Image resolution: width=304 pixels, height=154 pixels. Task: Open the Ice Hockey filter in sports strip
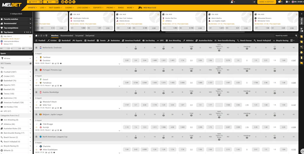(148, 41)
